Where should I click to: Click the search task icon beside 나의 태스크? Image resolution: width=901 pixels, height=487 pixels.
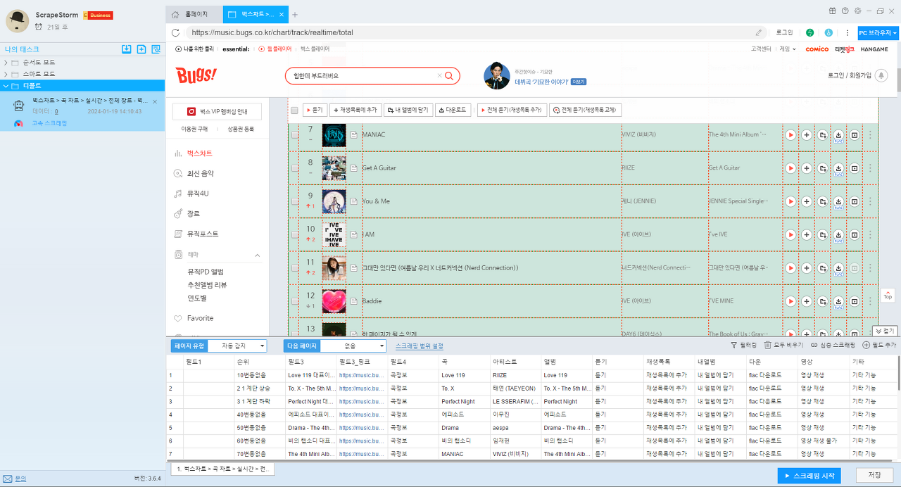(156, 49)
